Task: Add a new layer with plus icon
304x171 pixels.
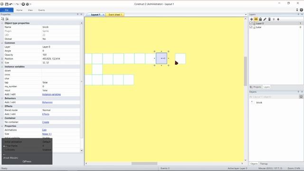Action: (x=251, y=19)
